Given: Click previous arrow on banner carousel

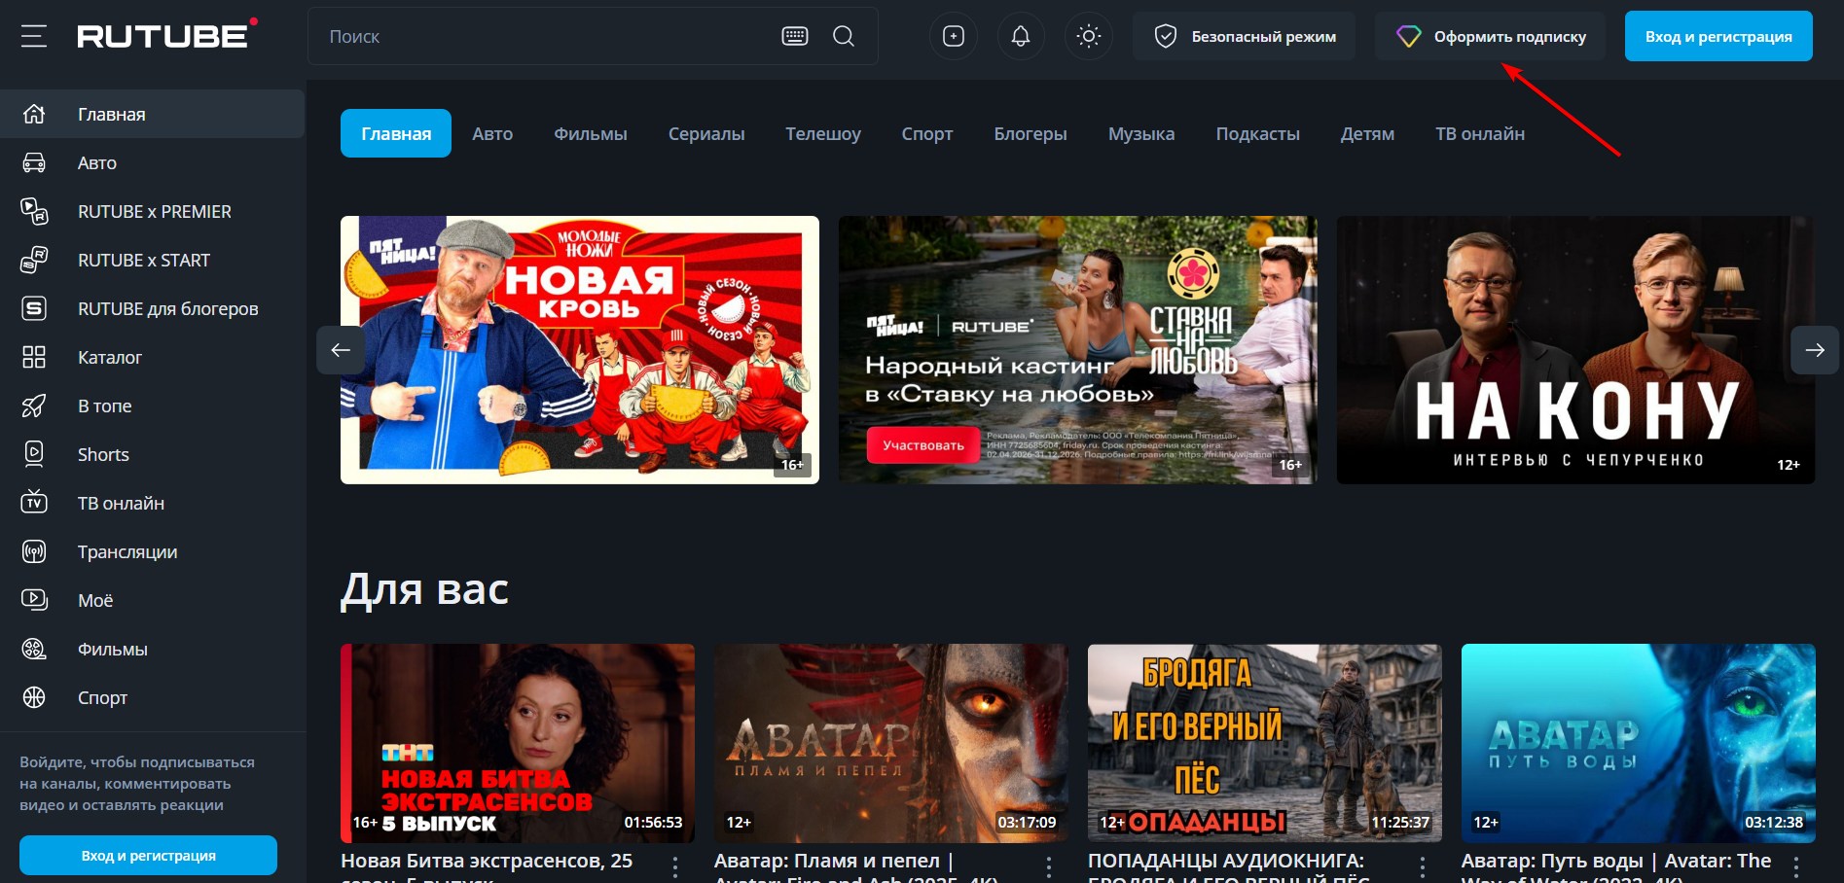Looking at the screenshot, I should tap(341, 350).
